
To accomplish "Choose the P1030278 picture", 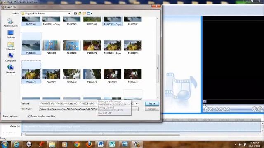I will point(133,76).
